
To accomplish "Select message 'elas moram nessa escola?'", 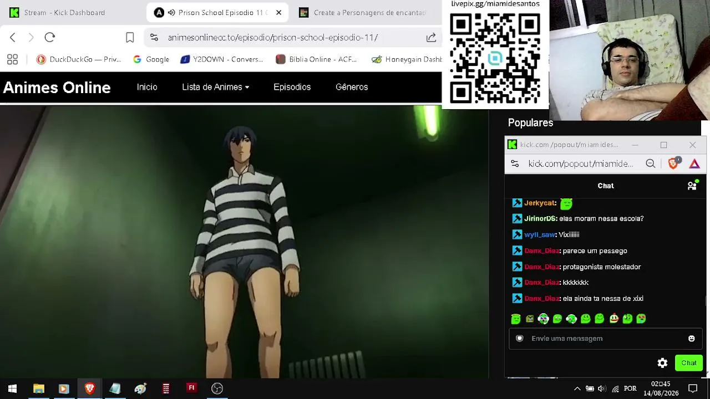I will (601, 219).
